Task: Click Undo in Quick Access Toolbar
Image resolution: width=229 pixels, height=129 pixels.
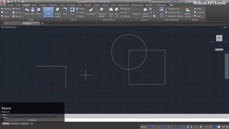Action: click(26, 1)
